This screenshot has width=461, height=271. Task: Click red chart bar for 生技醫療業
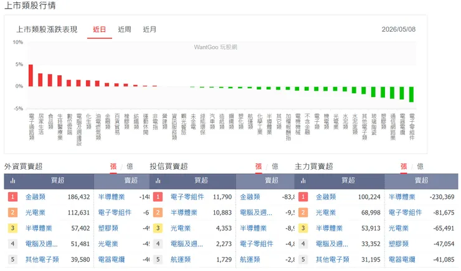click(x=59, y=81)
